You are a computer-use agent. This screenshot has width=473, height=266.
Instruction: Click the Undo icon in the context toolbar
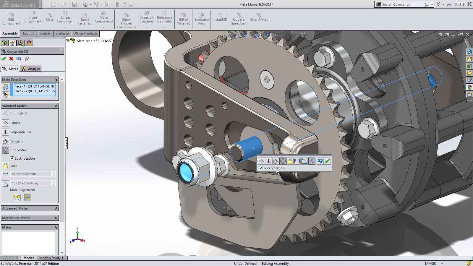click(320, 161)
